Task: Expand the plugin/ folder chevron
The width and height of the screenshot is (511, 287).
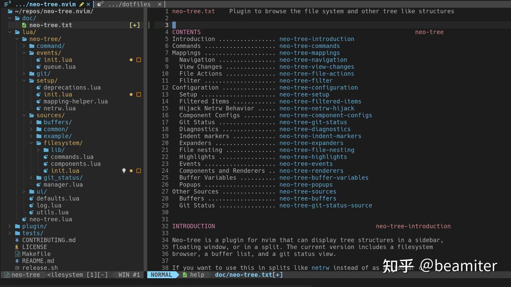Action: tap(10, 226)
